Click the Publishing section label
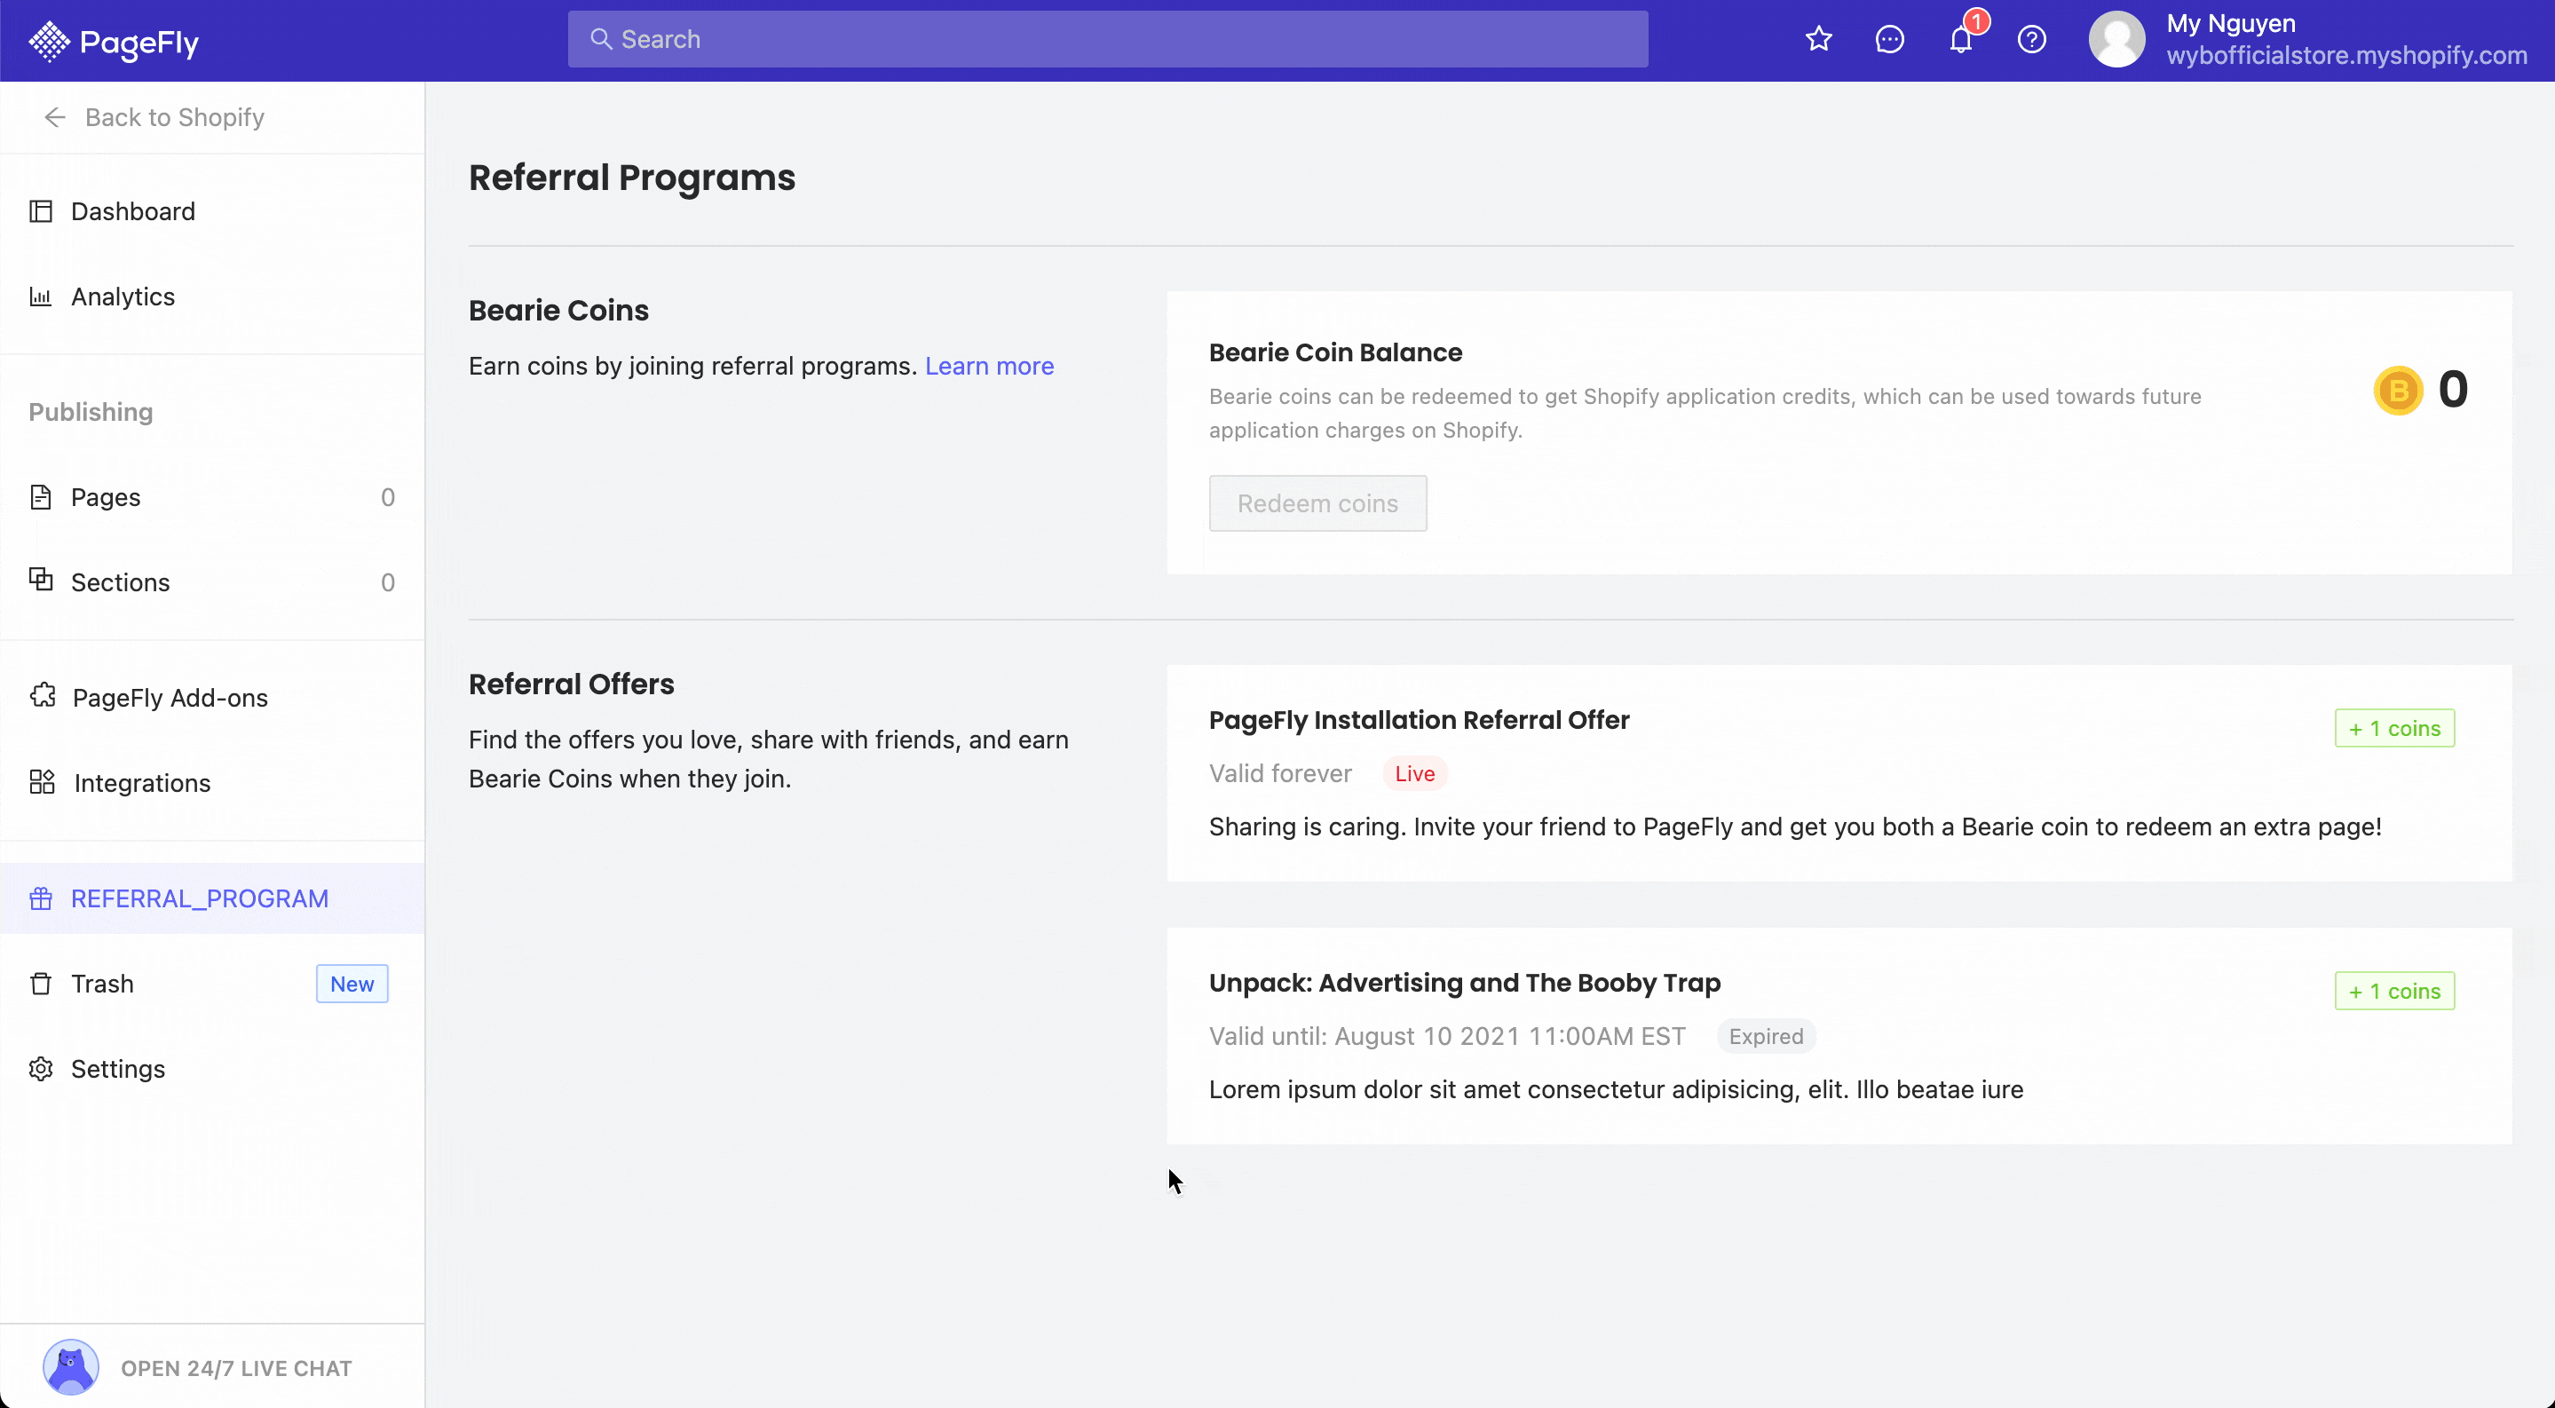This screenshot has width=2555, height=1408. (x=91, y=412)
